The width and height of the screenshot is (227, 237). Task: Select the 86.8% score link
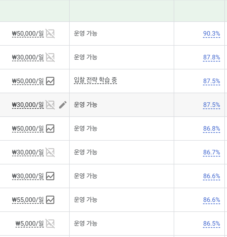coord(212,129)
